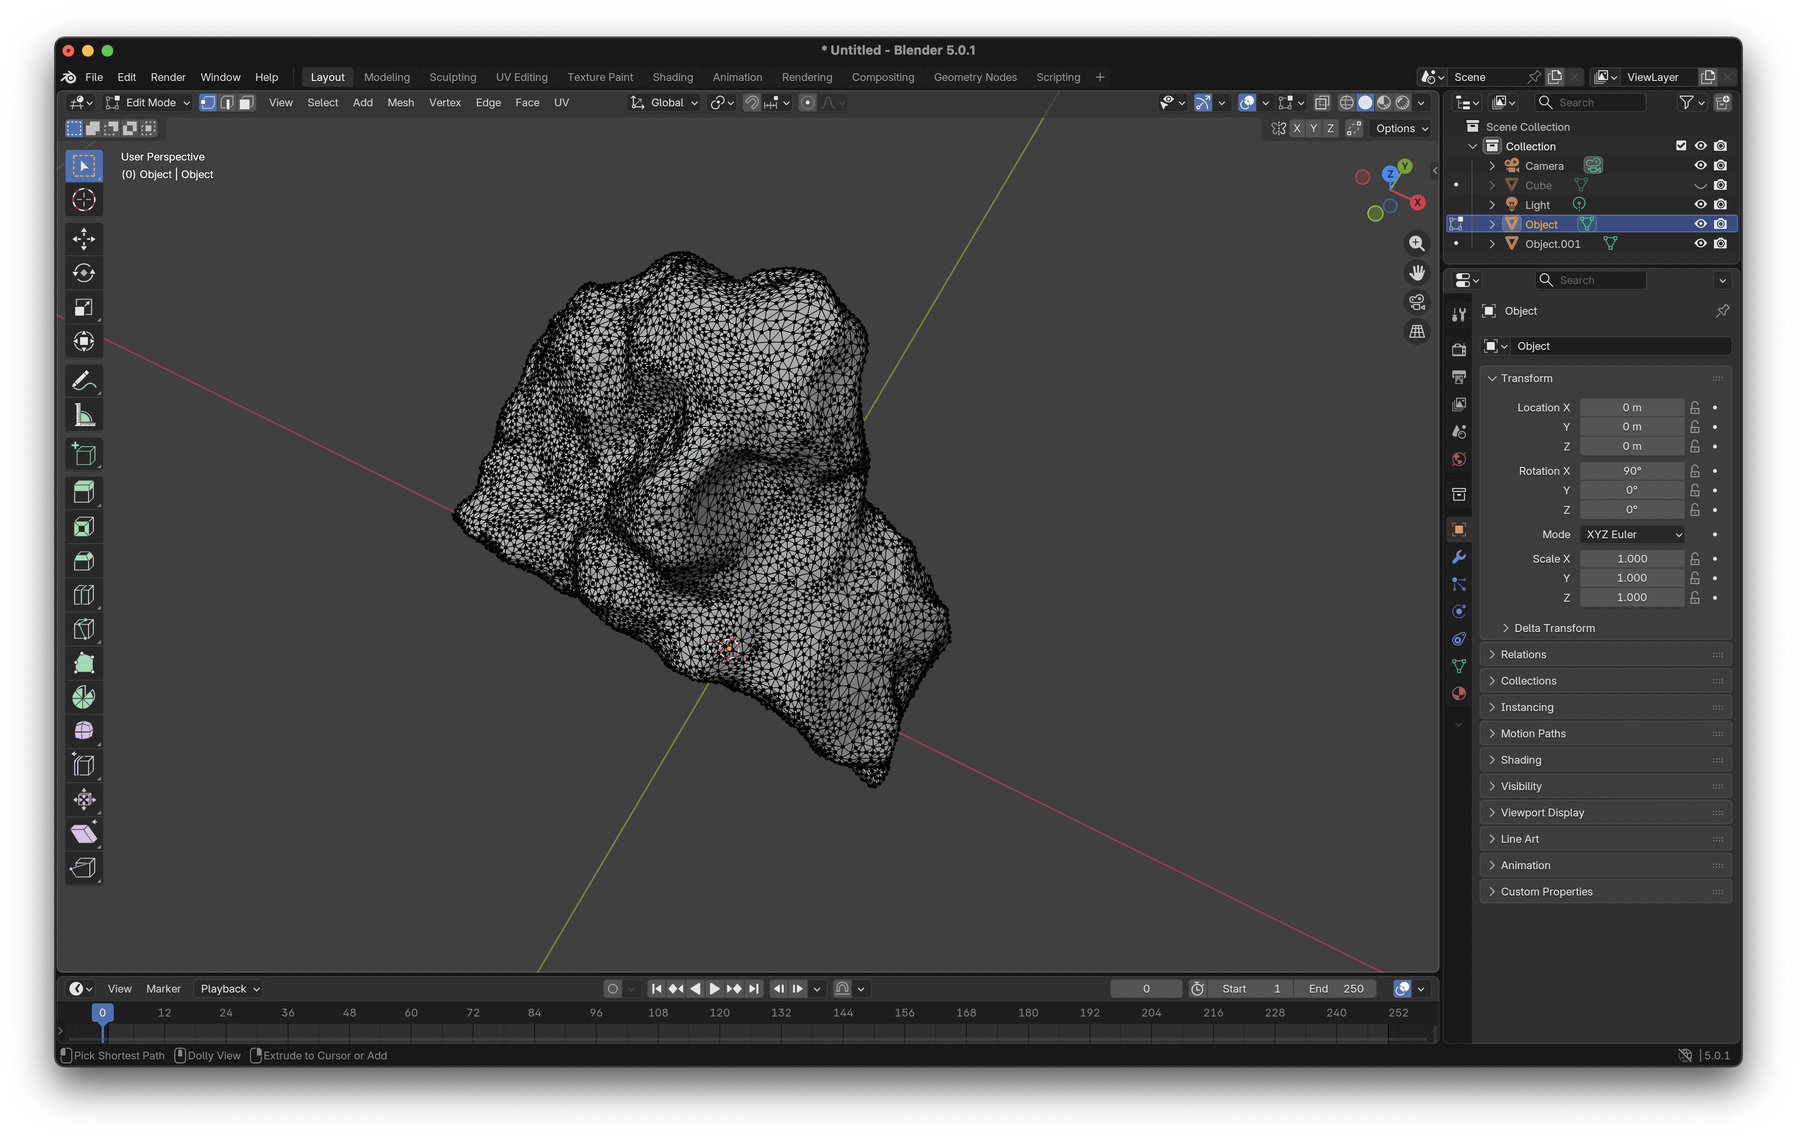This screenshot has width=1797, height=1139.
Task: Open the Mesh menu
Action: [x=400, y=103]
